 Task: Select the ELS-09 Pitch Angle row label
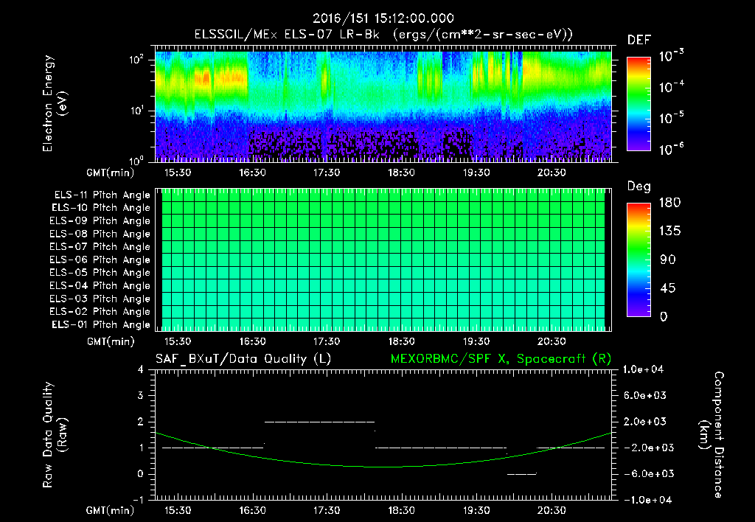pos(100,221)
